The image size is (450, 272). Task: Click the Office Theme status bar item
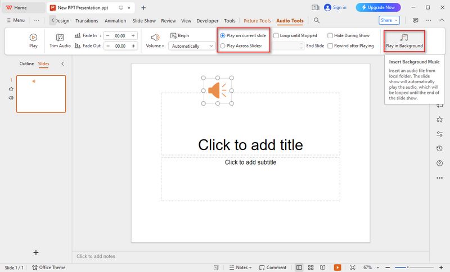49,268
